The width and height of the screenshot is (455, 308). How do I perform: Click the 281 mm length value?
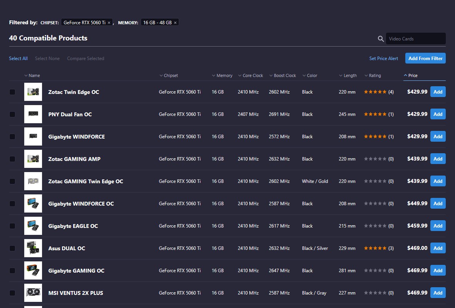[347, 271]
